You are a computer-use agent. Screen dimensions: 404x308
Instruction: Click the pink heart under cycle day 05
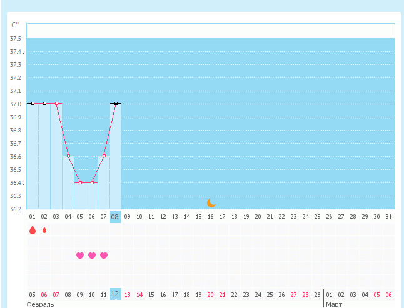pyautogui.click(x=80, y=256)
